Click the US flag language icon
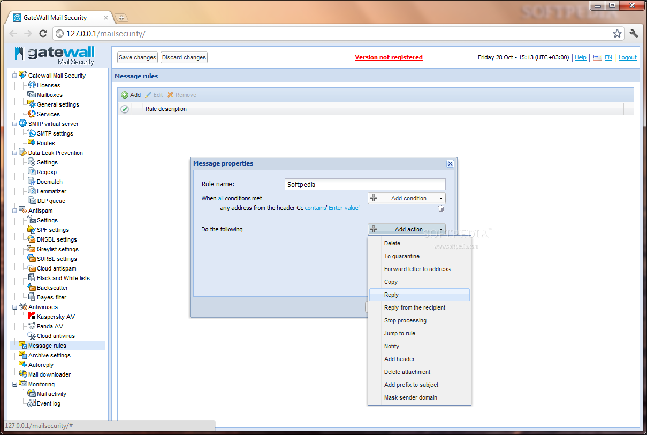The height and width of the screenshot is (435, 647). pyautogui.click(x=598, y=57)
